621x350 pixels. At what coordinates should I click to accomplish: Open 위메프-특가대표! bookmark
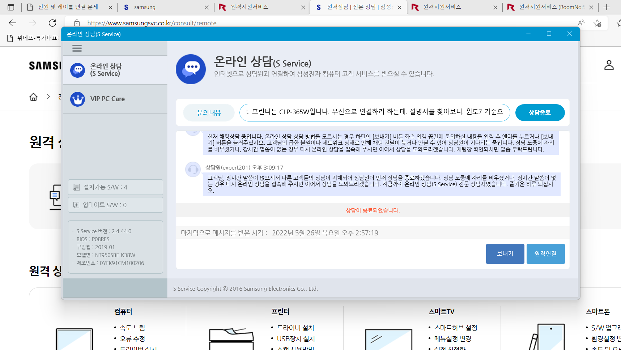pos(33,38)
